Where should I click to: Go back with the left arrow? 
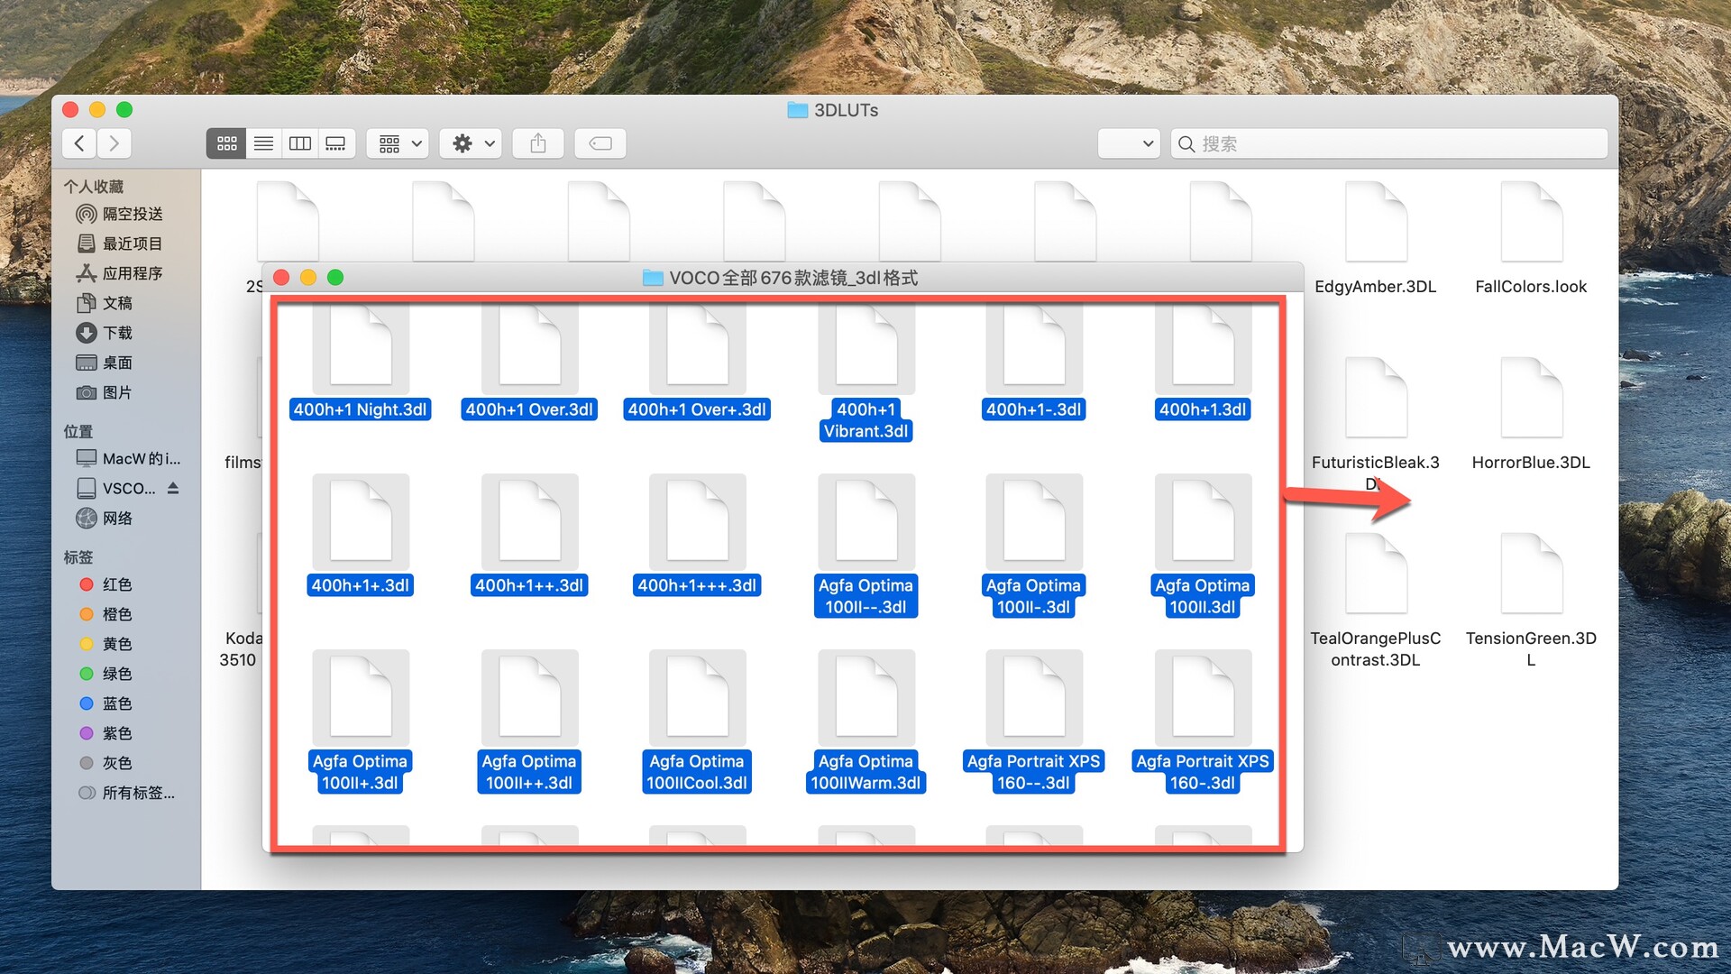pos(79,143)
